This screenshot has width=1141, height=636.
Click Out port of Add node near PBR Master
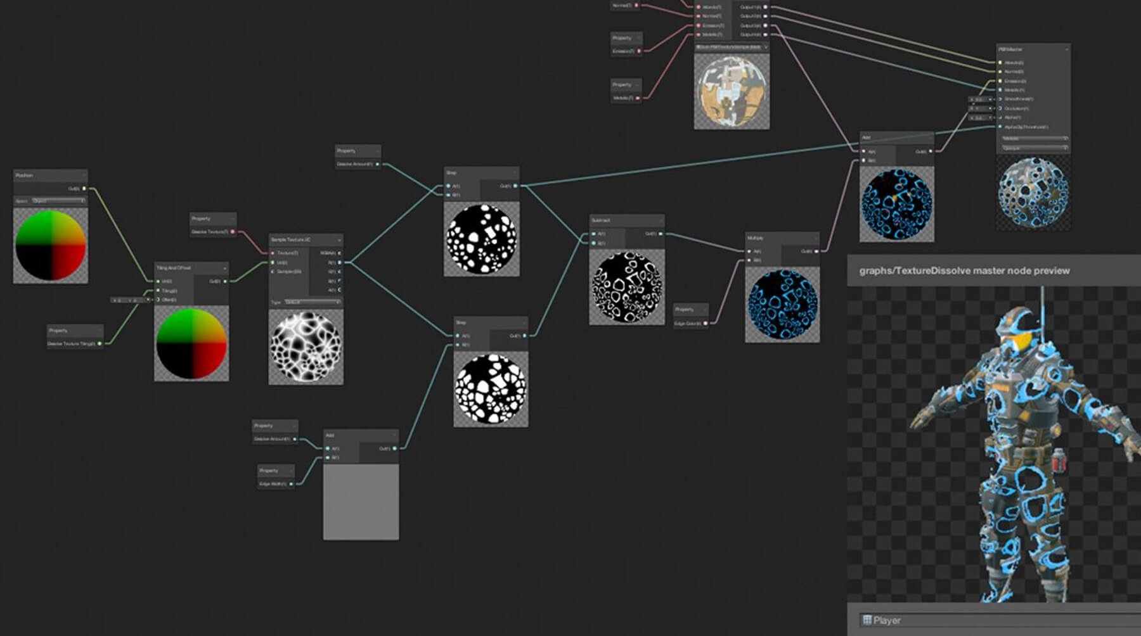(x=931, y=151)
